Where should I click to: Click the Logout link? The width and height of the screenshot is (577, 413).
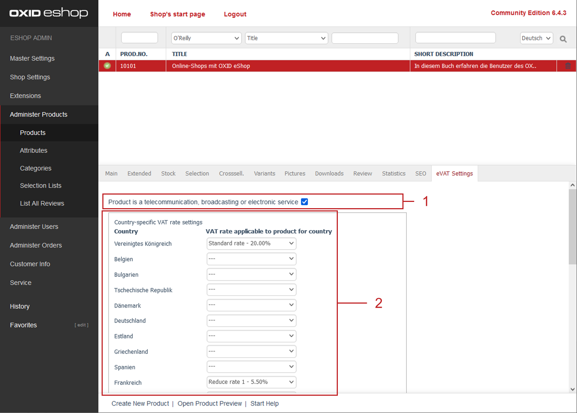[235, 14]
